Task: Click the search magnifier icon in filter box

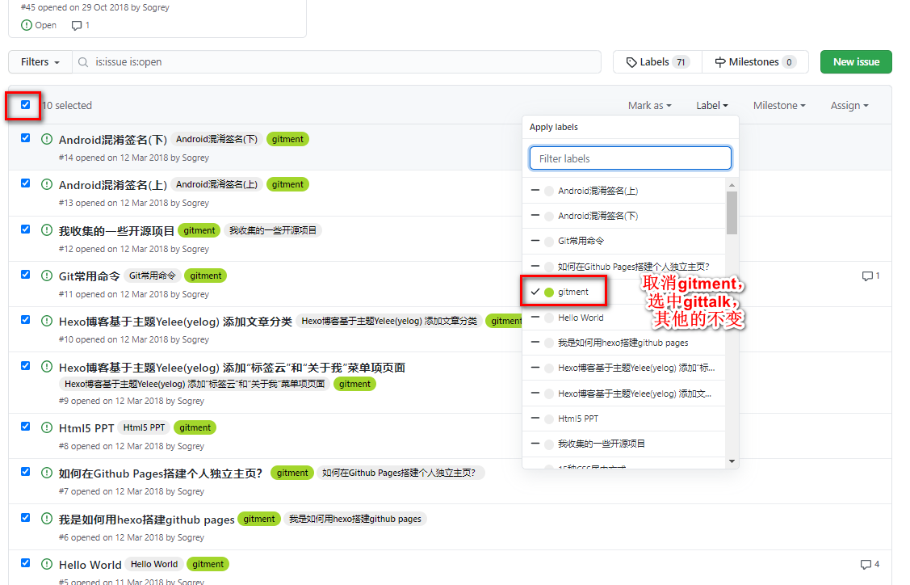Action: pos(84,62)
